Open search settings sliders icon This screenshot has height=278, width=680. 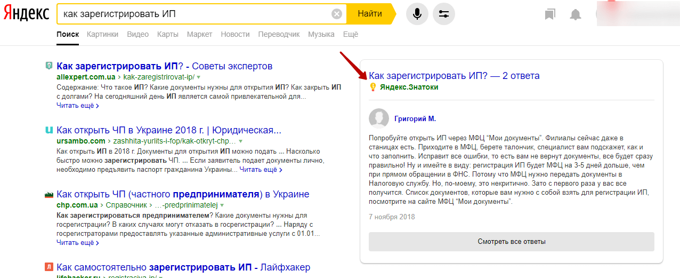click(x=443, y=14)
